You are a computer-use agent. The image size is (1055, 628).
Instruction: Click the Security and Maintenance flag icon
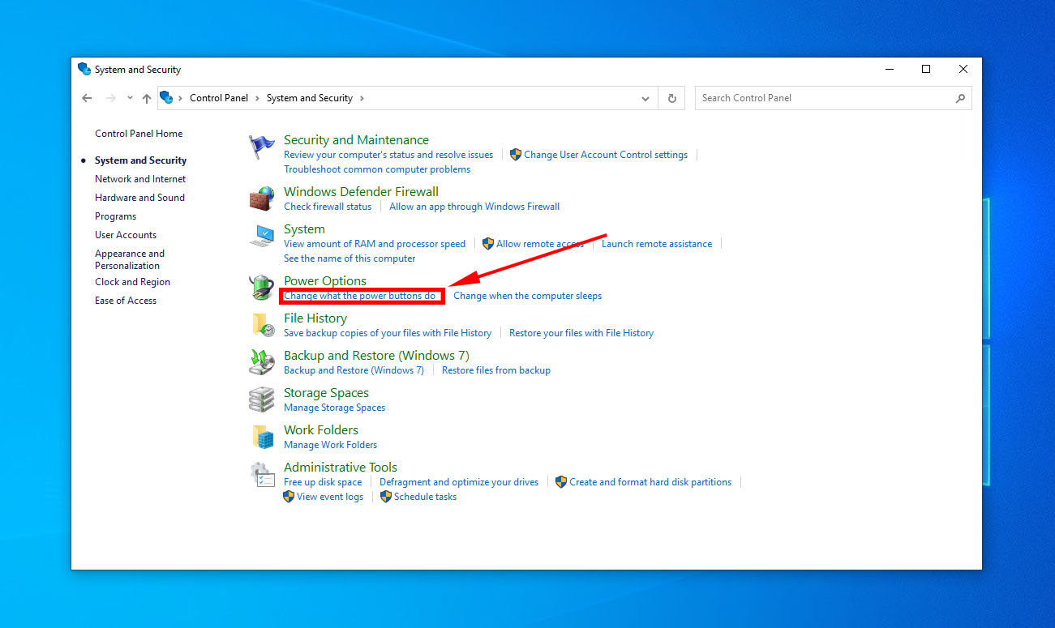tap(262, 147)
